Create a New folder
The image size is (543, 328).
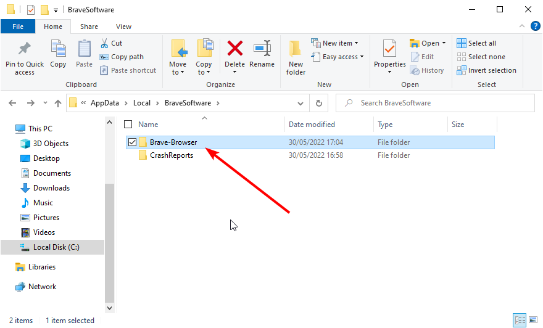click(x=296, y=57)
